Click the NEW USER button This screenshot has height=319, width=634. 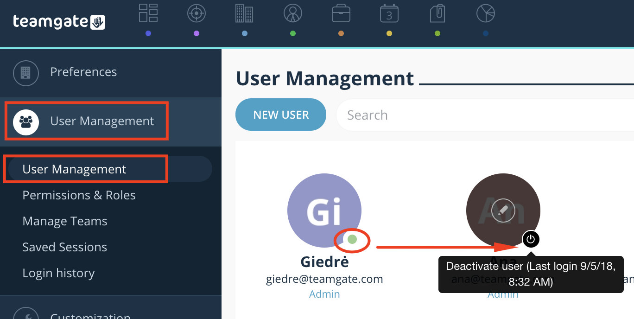tap(281, 115)
